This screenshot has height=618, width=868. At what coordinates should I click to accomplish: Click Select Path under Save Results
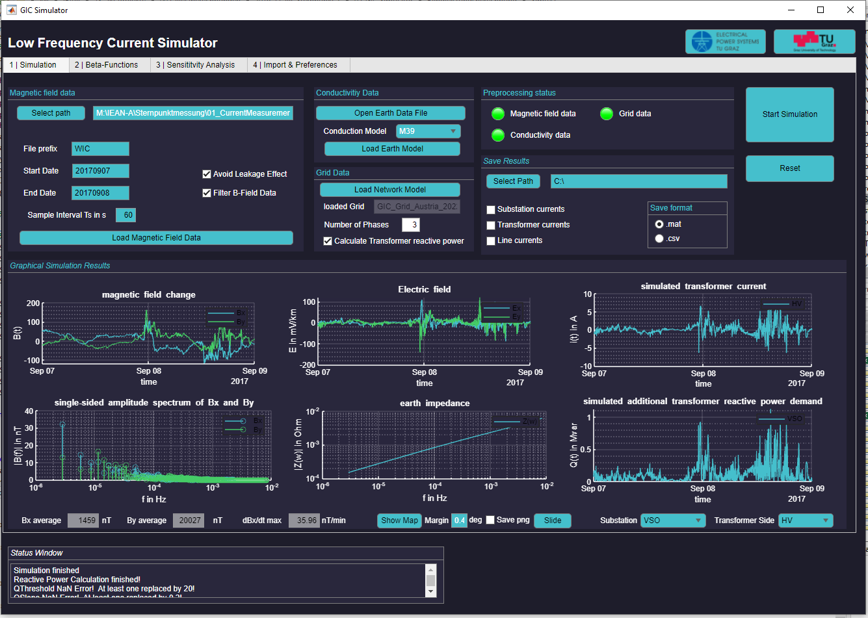point(513,181)
